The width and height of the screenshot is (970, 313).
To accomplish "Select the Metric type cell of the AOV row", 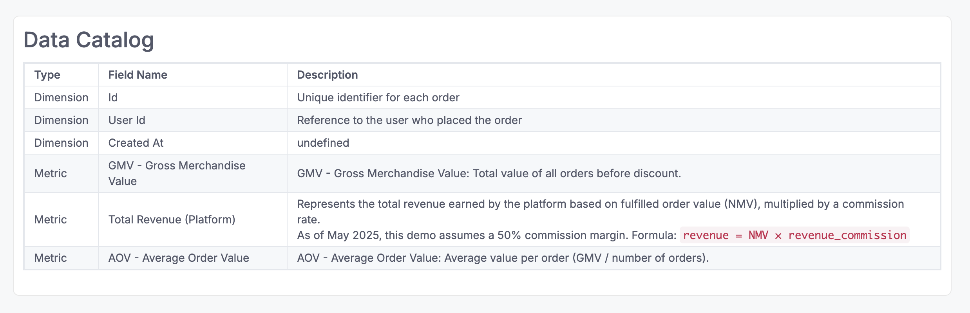I will point(51,258).
